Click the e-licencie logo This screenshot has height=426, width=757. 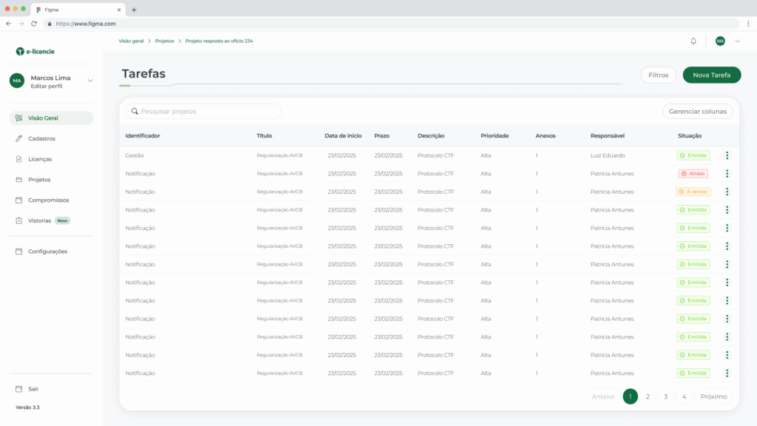tap(35, 52)
